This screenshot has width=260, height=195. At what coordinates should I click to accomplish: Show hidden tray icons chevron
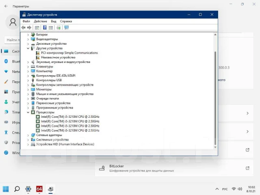point(217,189)
